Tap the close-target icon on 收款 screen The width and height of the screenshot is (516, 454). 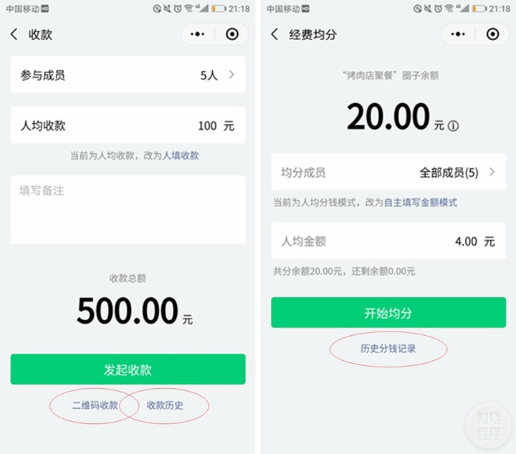coord(232,34)
